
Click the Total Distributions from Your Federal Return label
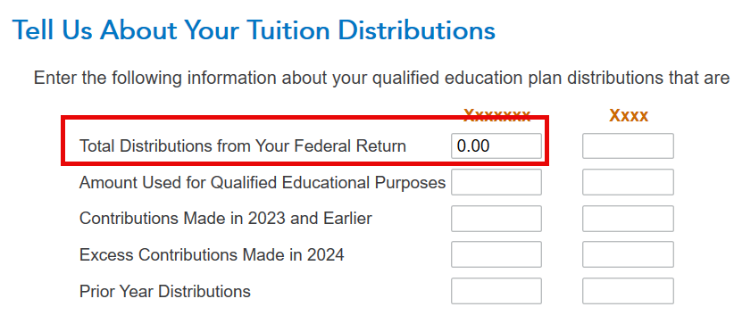(x=243, y=145)
